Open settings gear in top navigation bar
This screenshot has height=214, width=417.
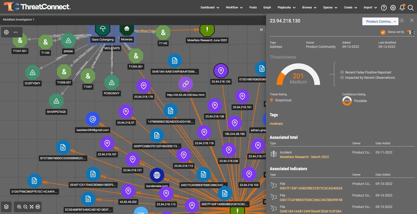(393, 7)
